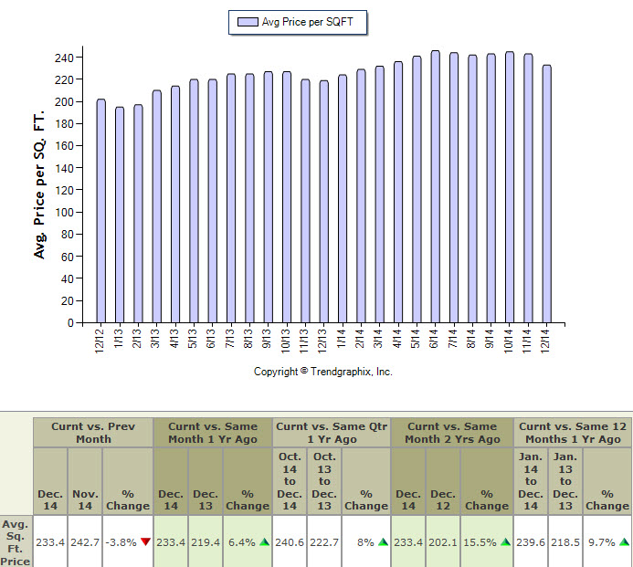The height and width of the screenshot is (567, 633).
Task: Click the 10/14 bar in the chart
Action: [510, 187]
